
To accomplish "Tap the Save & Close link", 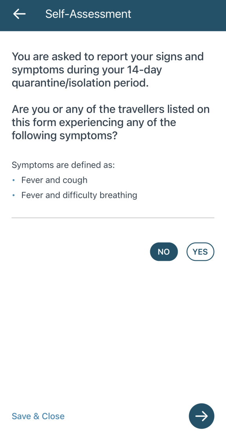I will point(38,416).
